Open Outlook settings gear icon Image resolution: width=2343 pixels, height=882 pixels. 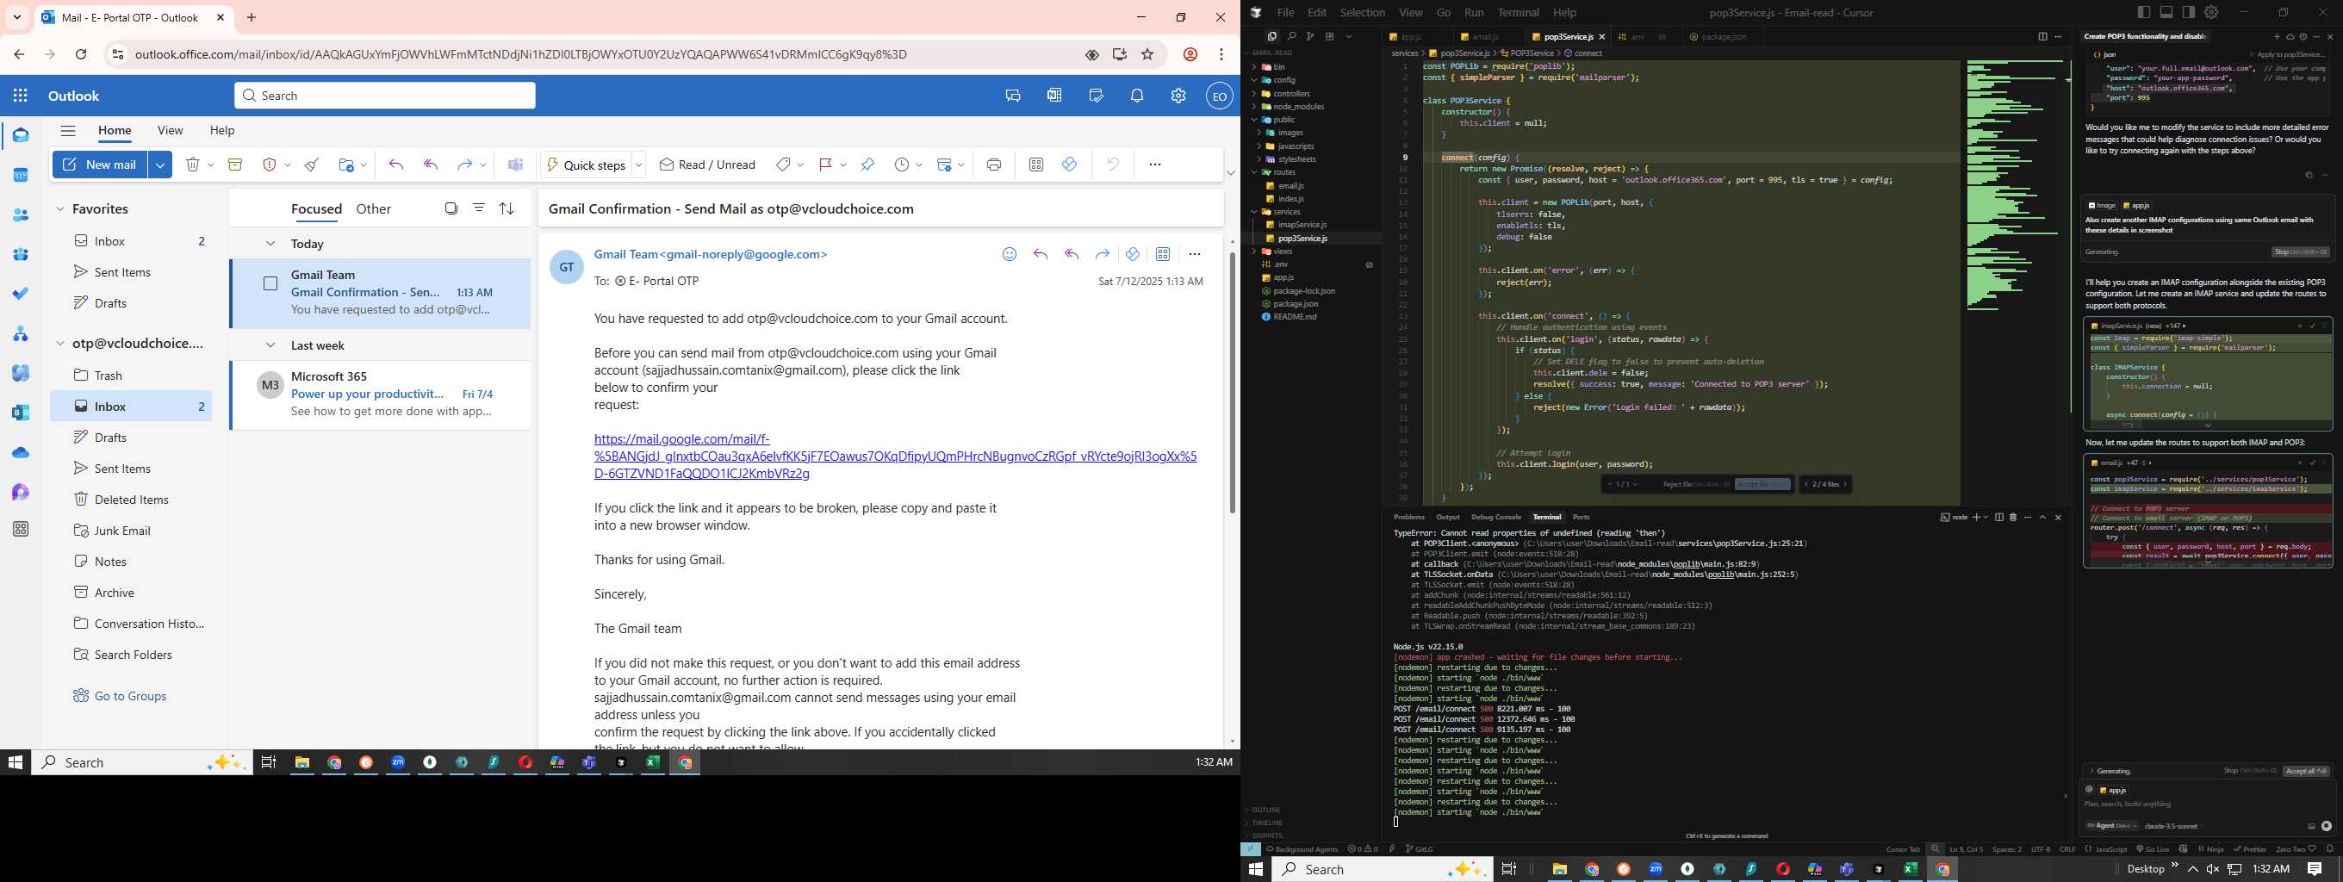coord(1178,96)
